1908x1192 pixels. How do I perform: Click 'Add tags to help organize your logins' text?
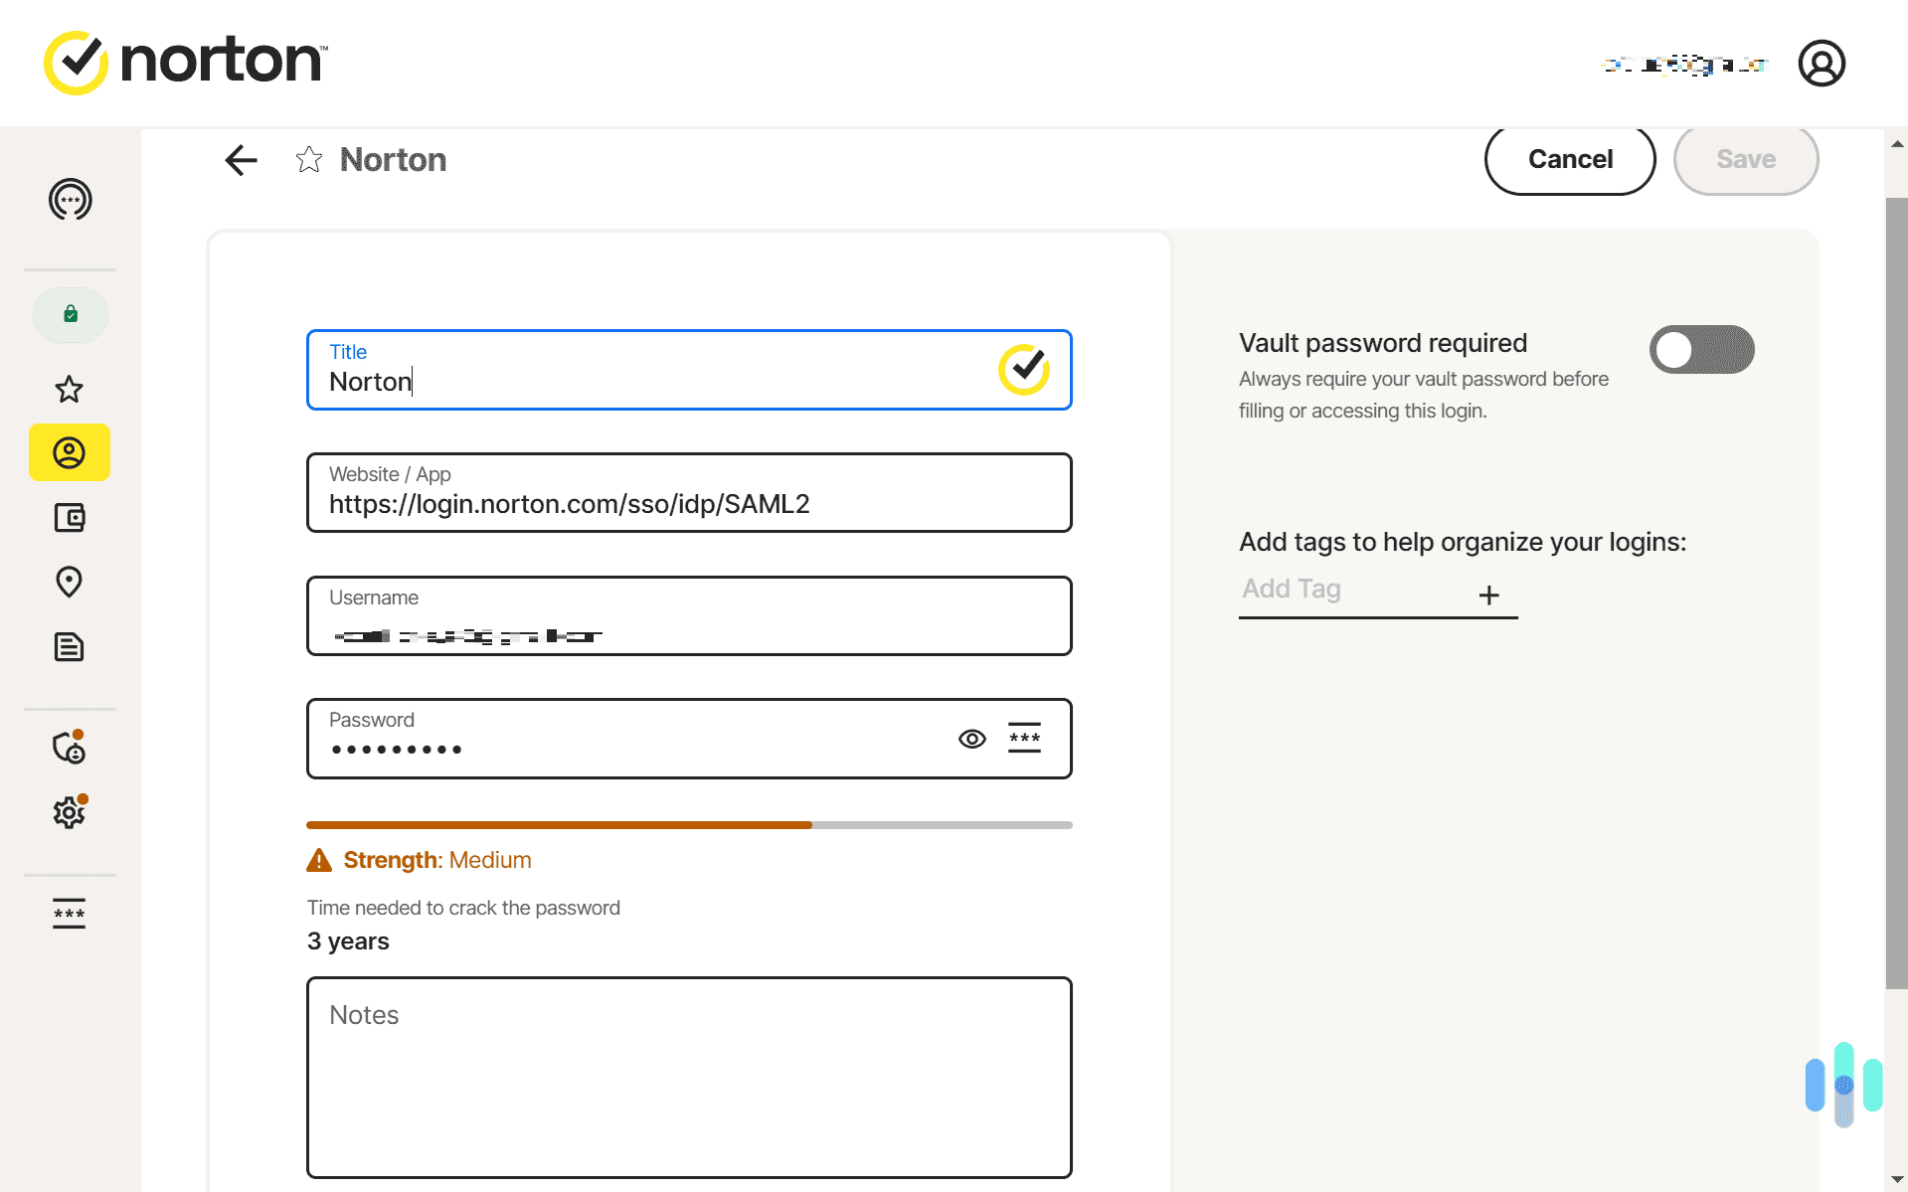click(x=1463, y=542)
